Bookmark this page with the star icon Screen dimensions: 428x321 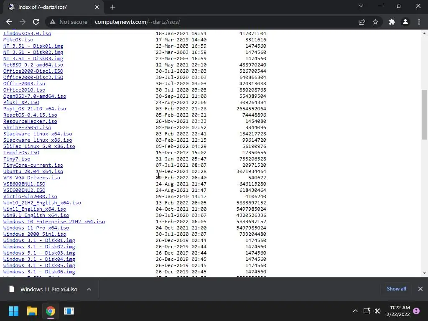coord(375,22)
